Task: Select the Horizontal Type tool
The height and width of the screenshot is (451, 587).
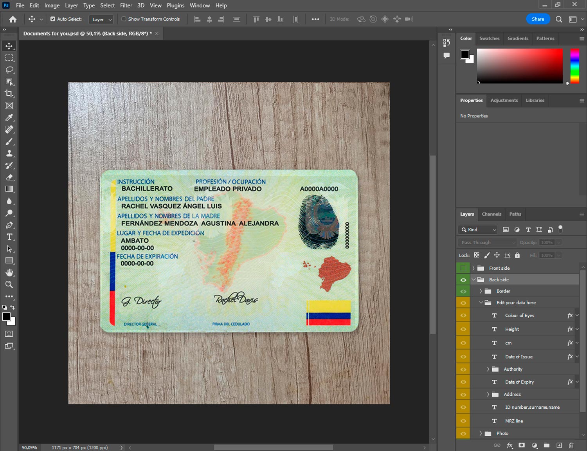Action: coord(9,237)
